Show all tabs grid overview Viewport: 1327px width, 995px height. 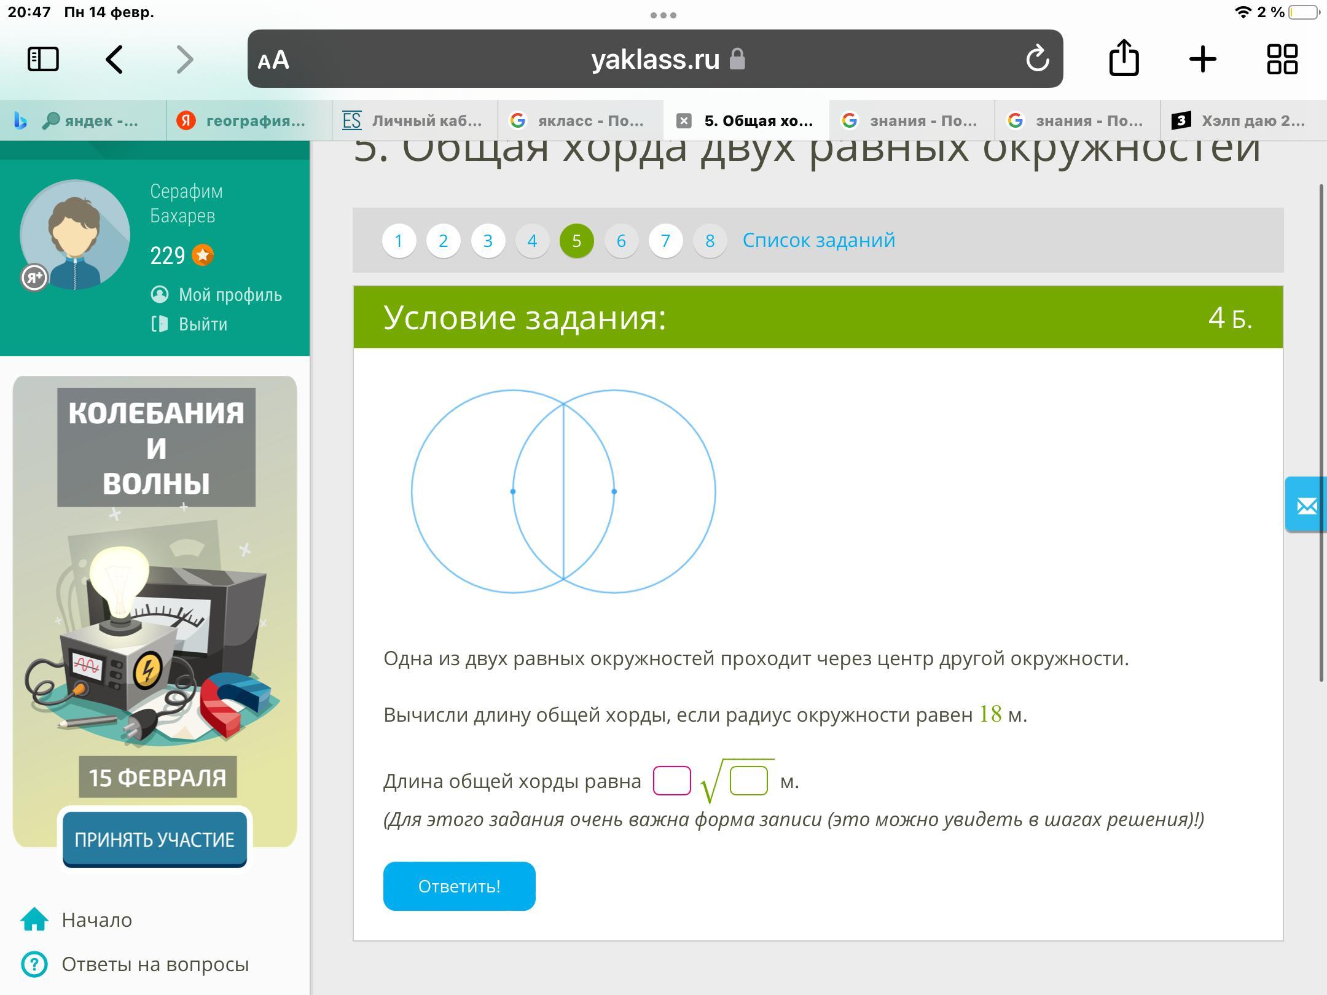tap(1282, 60)
